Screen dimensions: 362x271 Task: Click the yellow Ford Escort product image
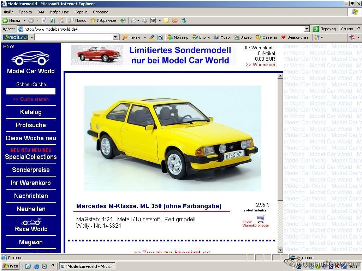tap(173, 138)
